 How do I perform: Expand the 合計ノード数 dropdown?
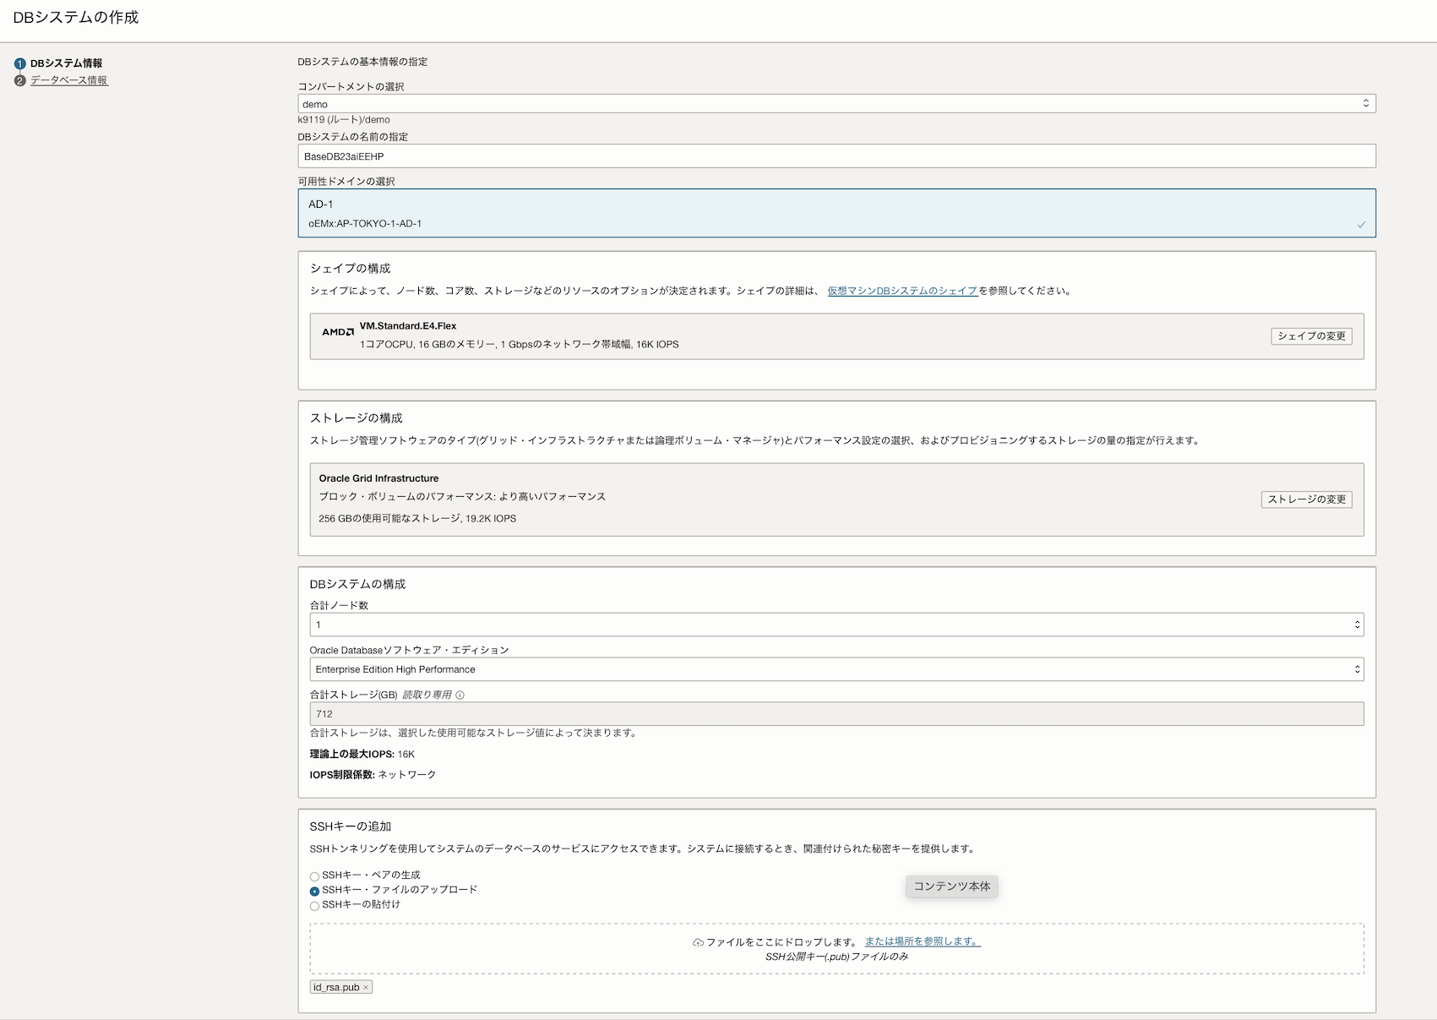836,625
